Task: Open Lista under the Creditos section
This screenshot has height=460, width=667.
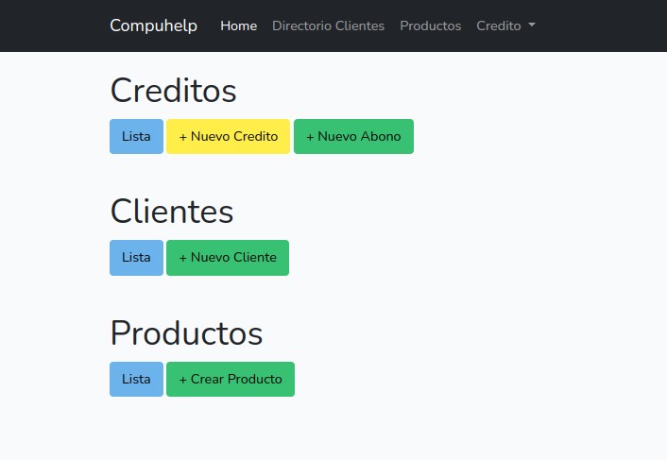Action: tap(136, 136)
